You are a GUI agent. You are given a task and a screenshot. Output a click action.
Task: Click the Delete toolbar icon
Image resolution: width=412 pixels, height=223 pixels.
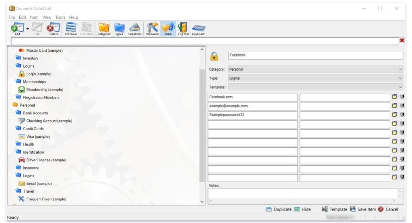tap(54, 29)
